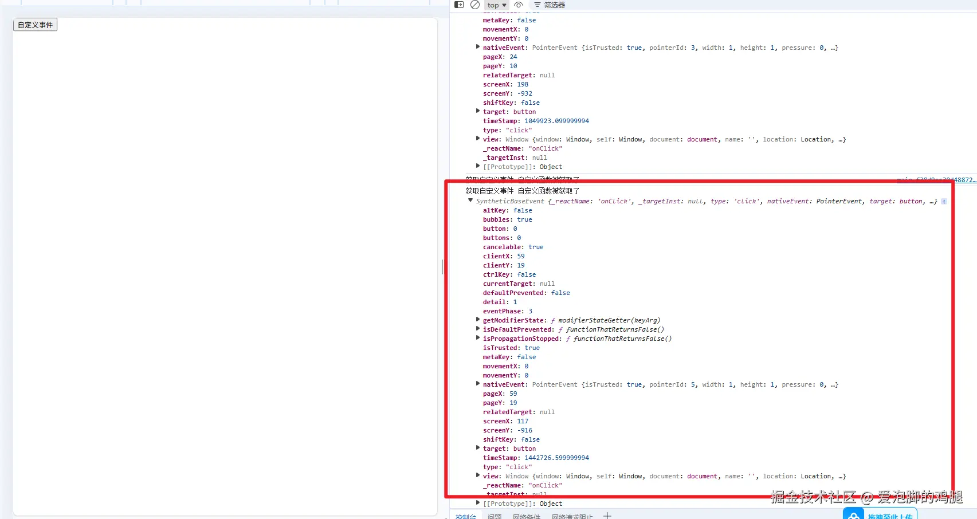Expand isPropagationStopped function entry

[x=478, y=338]
